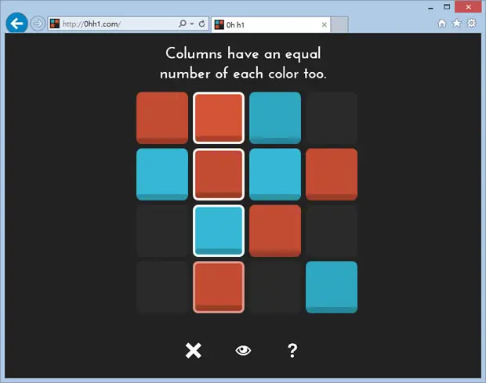Screen dimensions: 486x383
Task: Toggle the empty tile in top-right corner
Action: pyautogui.click(x=332, y=117)
